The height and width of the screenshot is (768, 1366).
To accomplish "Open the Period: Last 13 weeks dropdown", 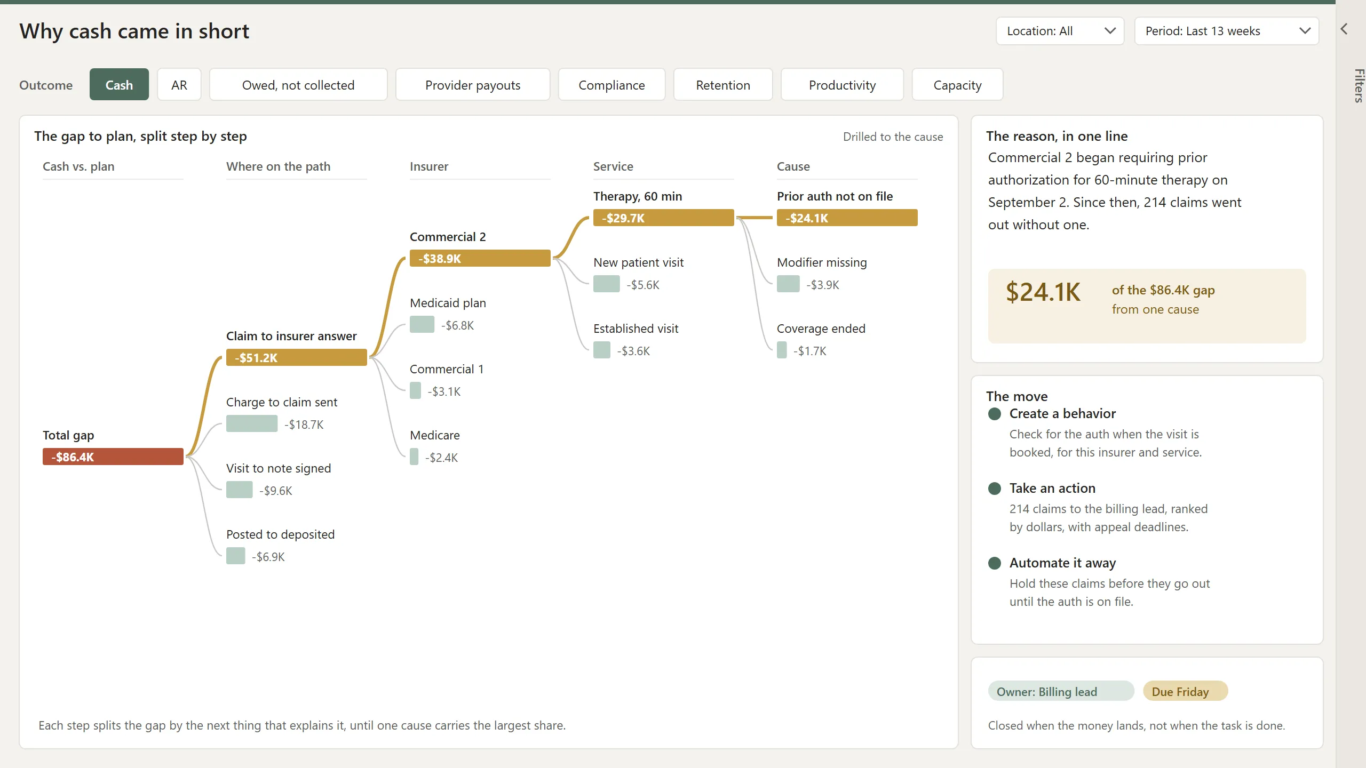I will (x=1227, y=31).
